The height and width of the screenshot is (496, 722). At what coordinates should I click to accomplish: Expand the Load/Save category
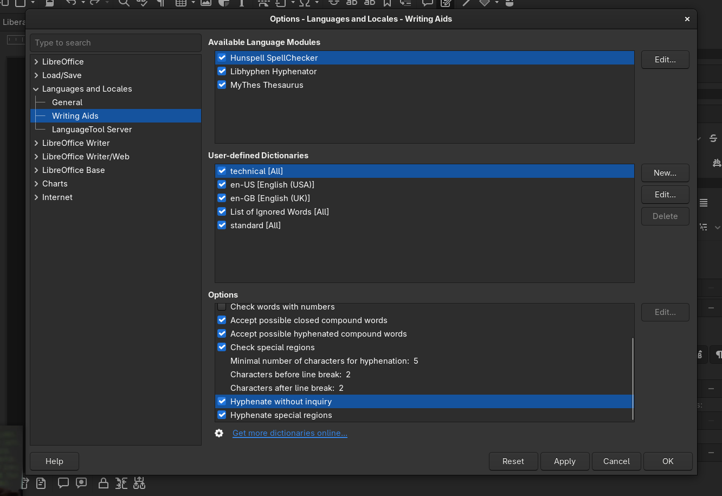tap(36, 75)
